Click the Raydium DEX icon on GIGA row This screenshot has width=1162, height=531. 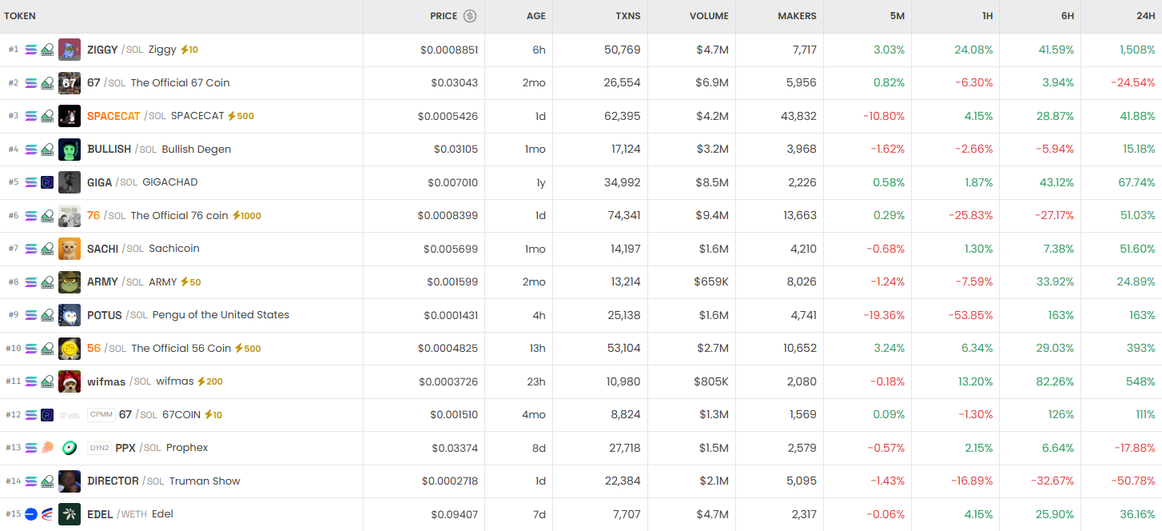[x=47, y=182]
